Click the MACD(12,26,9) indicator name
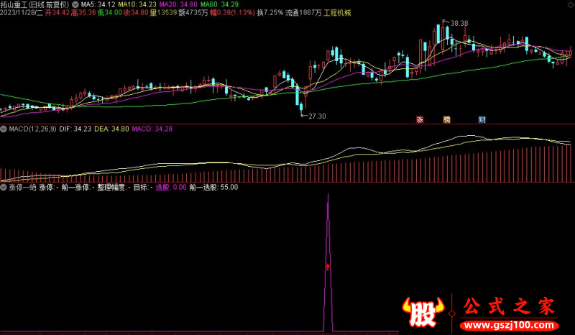 (32, 129)
